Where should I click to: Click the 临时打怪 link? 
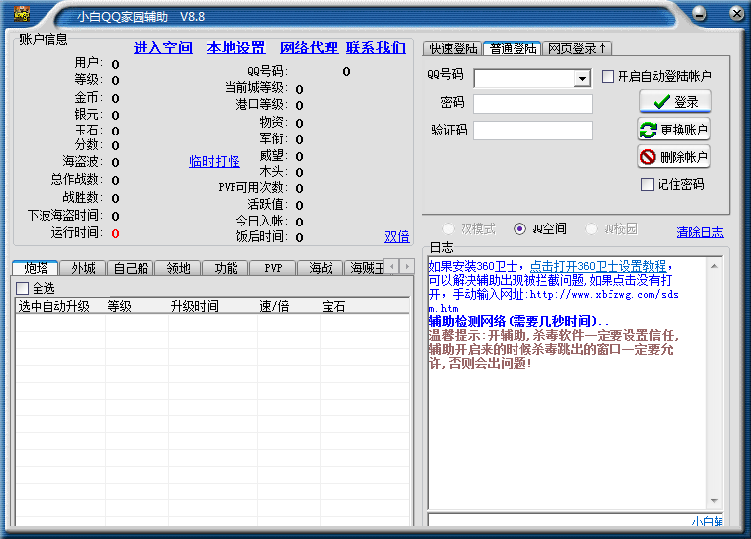pyautogui.click(x=214, y=162)
